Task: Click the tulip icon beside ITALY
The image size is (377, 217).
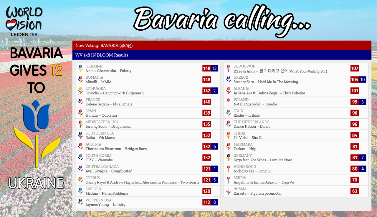Action: pyautogui.click(x=228, y=113)
